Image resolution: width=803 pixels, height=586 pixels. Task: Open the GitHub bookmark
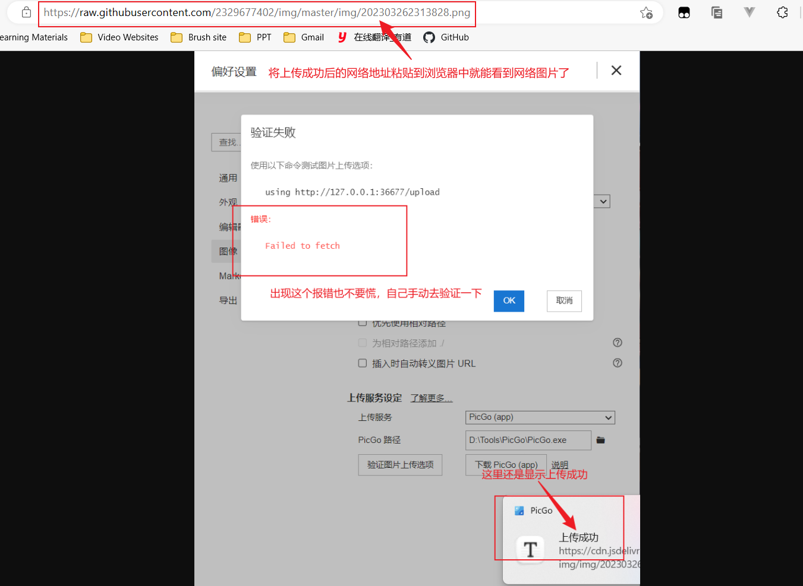(446, 37)
